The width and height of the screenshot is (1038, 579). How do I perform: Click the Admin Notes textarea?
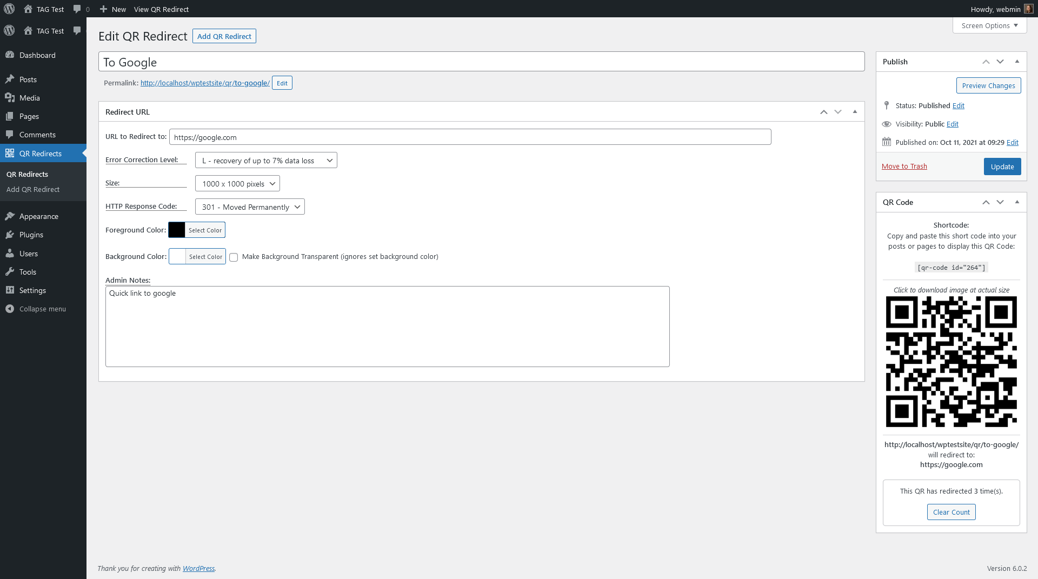(x=387, y=327)
